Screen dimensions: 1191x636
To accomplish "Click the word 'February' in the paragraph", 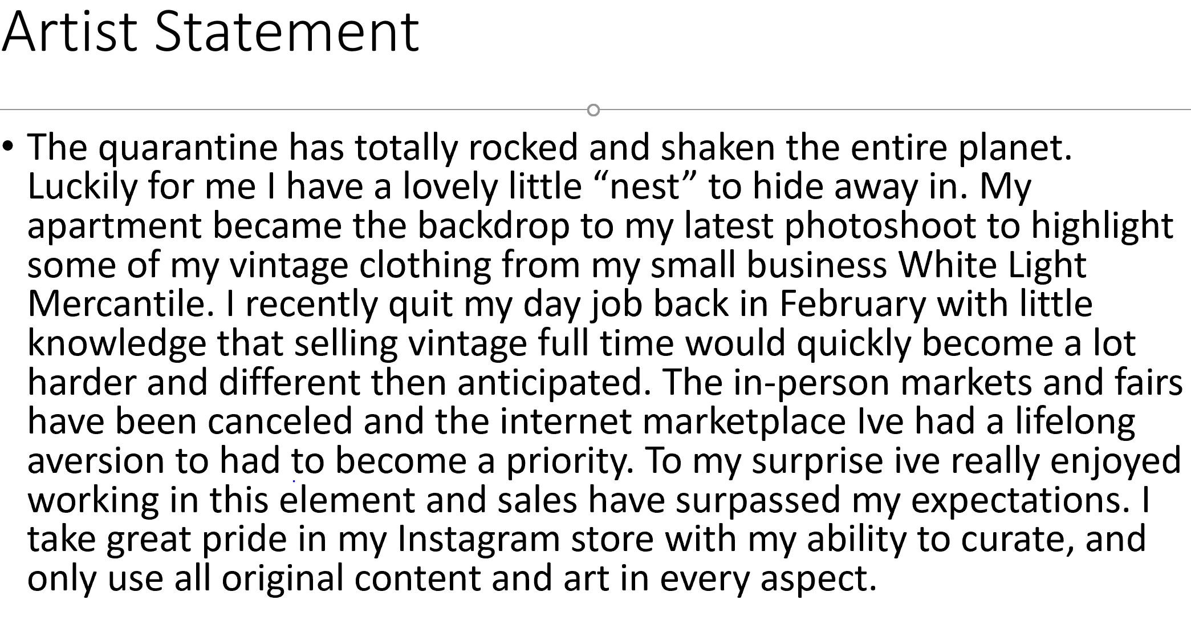I will pyautogui.click(x=852, y=304).
